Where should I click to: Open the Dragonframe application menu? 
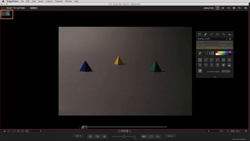tap(12, 1)
